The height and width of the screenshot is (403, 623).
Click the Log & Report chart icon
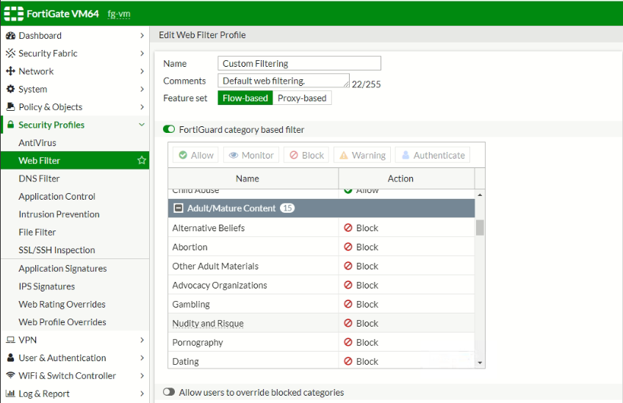pyautogui.click(x=10, y=393)
